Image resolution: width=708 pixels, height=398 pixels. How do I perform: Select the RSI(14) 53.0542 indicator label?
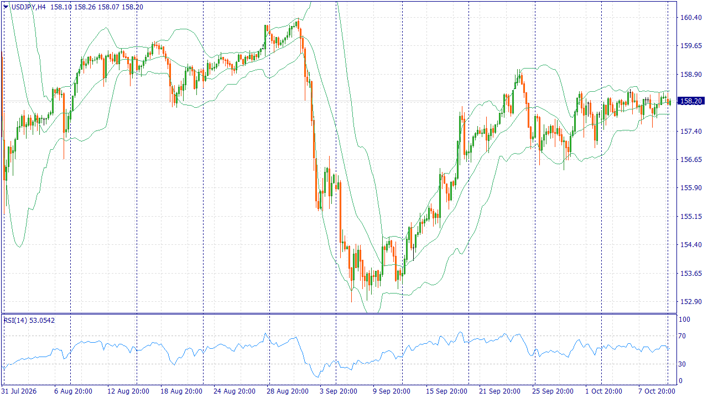[x=29, y=320]
